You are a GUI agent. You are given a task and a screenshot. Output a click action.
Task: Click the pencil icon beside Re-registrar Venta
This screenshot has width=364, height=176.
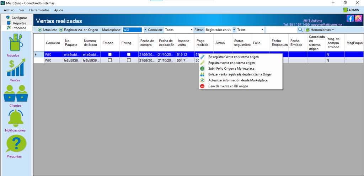202,57
